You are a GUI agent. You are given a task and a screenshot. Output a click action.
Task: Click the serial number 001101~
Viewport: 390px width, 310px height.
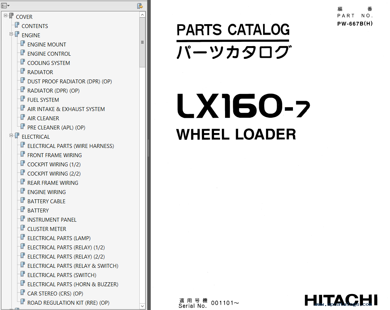click(x=225, y=303)
